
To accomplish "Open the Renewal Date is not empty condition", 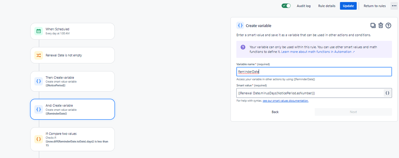I will tap(72, 55).
